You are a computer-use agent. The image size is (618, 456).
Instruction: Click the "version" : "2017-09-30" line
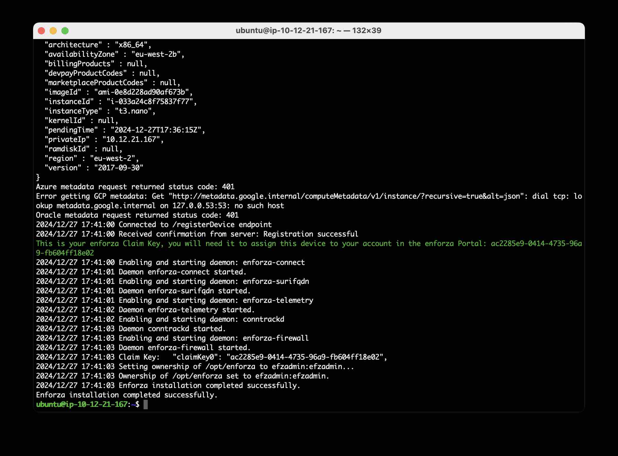94,168
